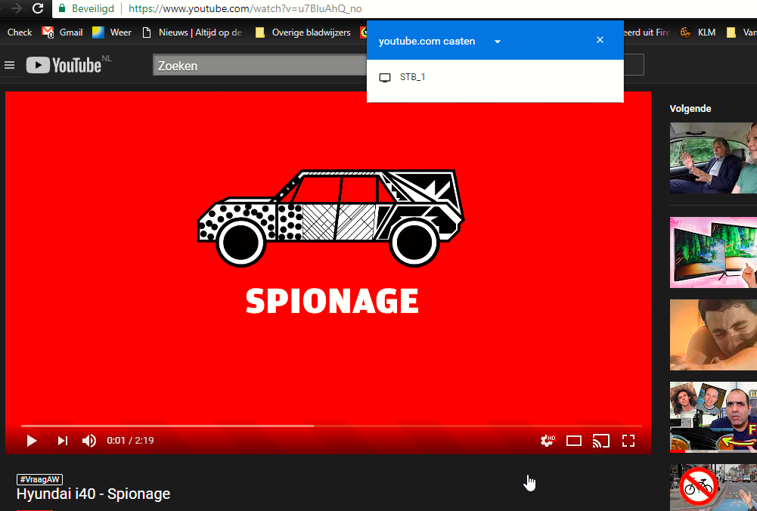The height and width of the screenshot is (511, 757).
Task: Click the Volgende heading
Action: [x=690, y=109]
